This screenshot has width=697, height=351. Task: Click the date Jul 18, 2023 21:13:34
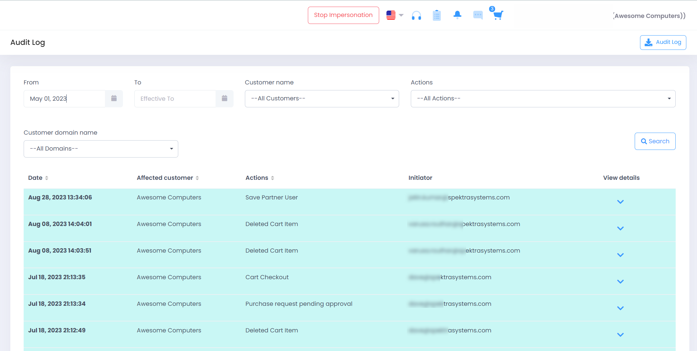tap(57, 304)
